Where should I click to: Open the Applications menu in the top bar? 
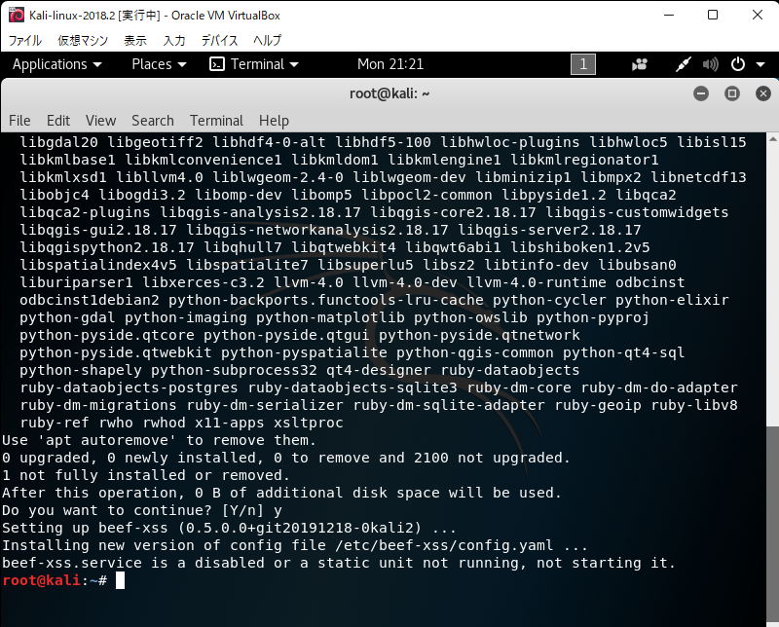(56, 64)
